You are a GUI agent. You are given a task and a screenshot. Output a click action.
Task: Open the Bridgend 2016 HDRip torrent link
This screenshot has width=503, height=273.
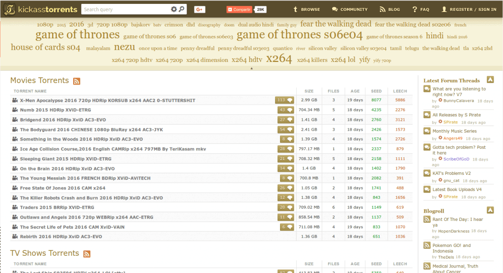[x=62, y=120]
